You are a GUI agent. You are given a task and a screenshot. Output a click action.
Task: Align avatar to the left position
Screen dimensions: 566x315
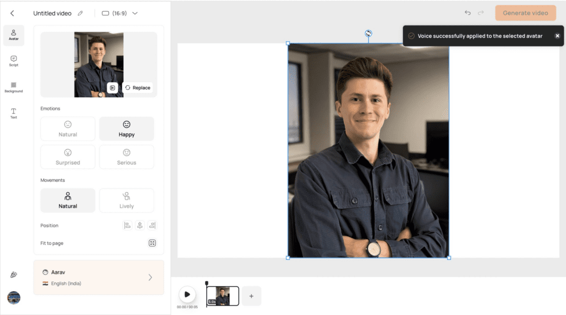128,225
